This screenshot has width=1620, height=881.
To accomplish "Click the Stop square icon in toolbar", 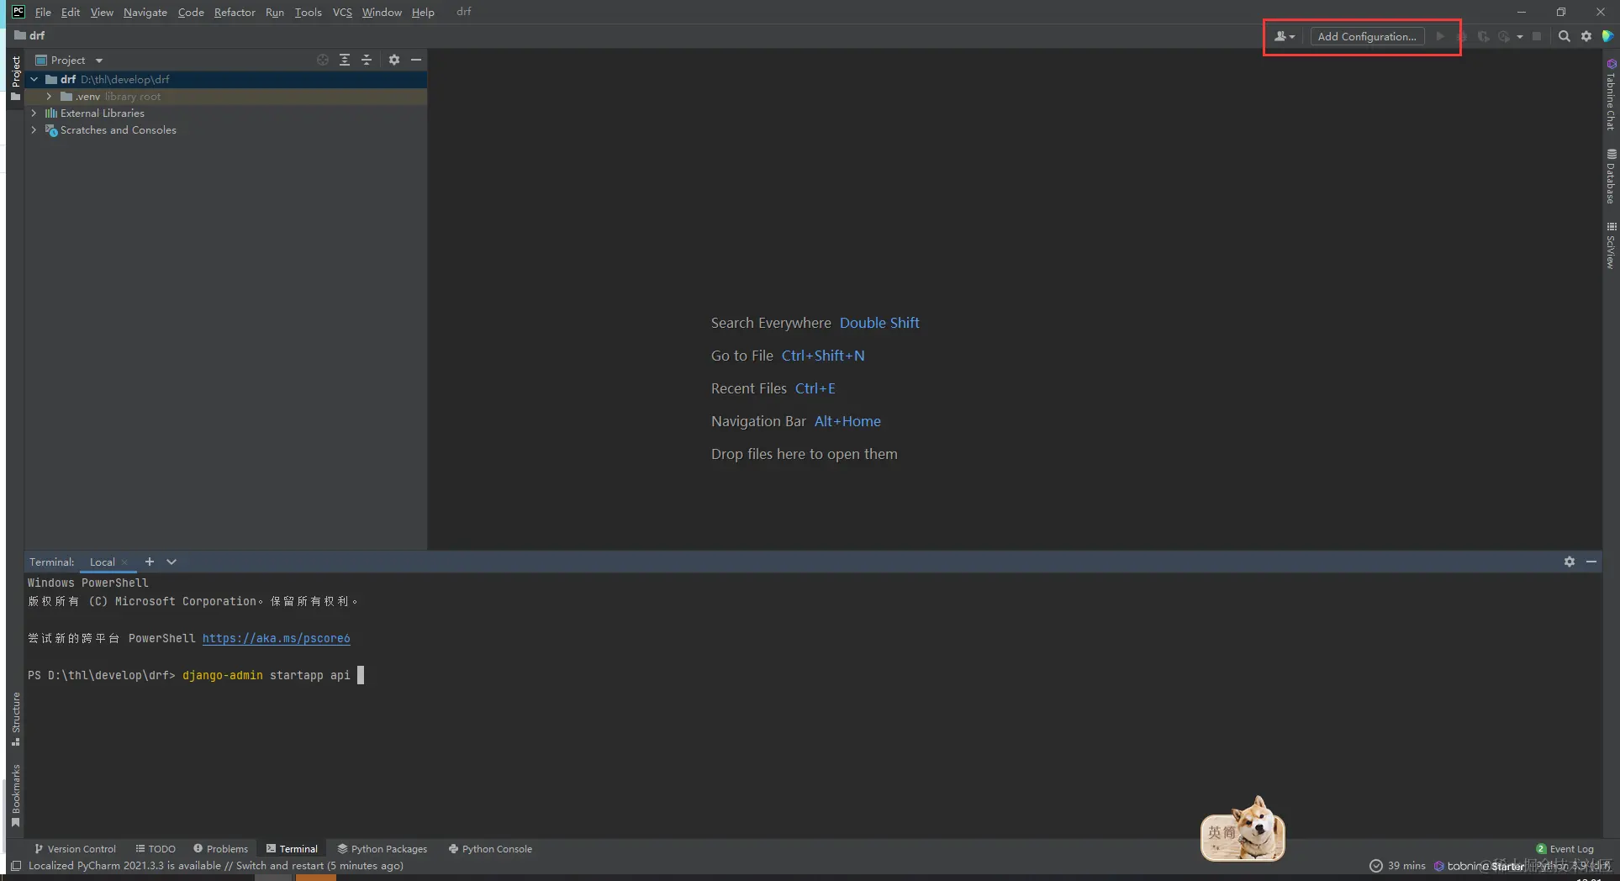I will pos(1537,36).
